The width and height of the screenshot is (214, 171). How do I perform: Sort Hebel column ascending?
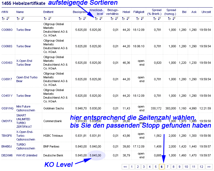click(123, 18)
